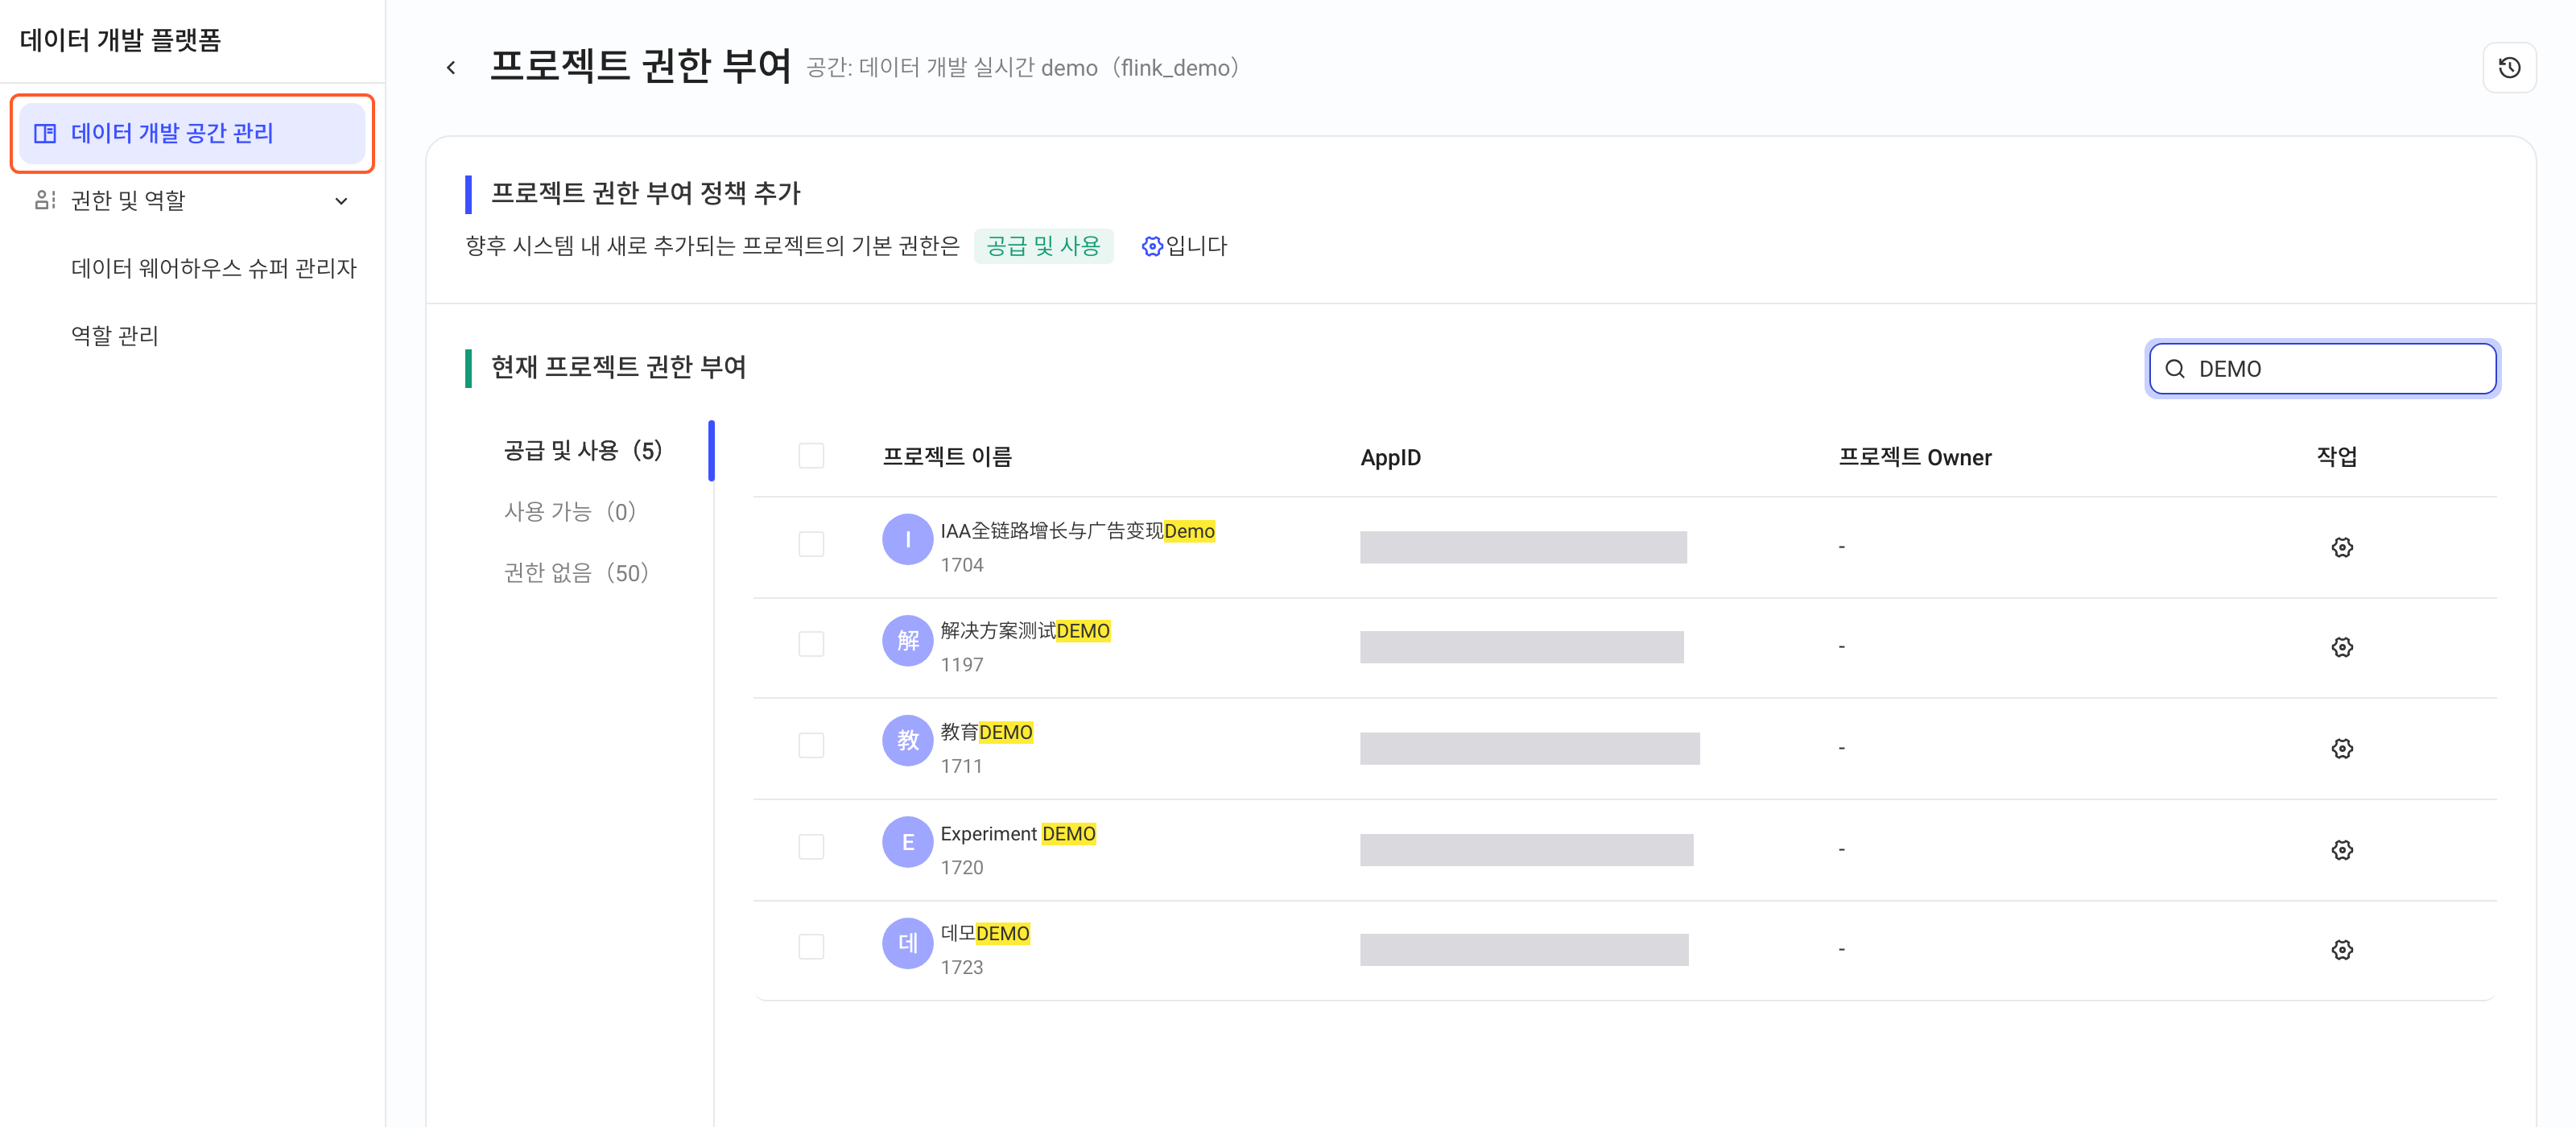Click the AppID column header

1390,458
